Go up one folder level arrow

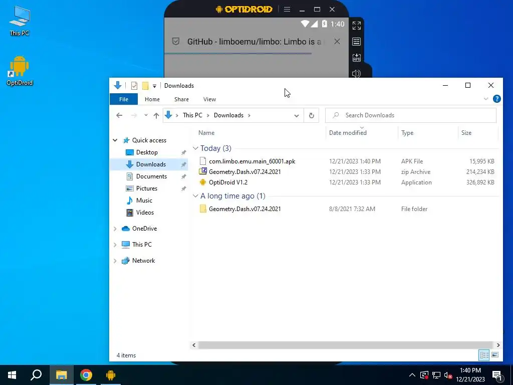click(156, 116)
